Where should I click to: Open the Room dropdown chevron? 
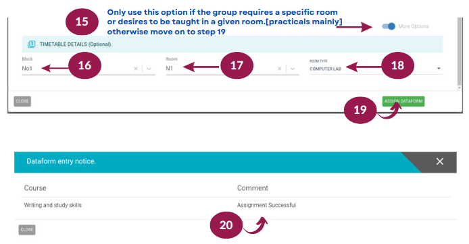(x=293, y=69)
